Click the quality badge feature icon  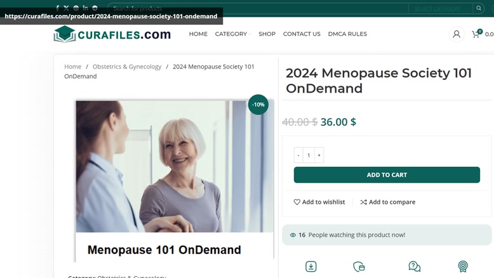pyautogui.click(x=463, y=267)
